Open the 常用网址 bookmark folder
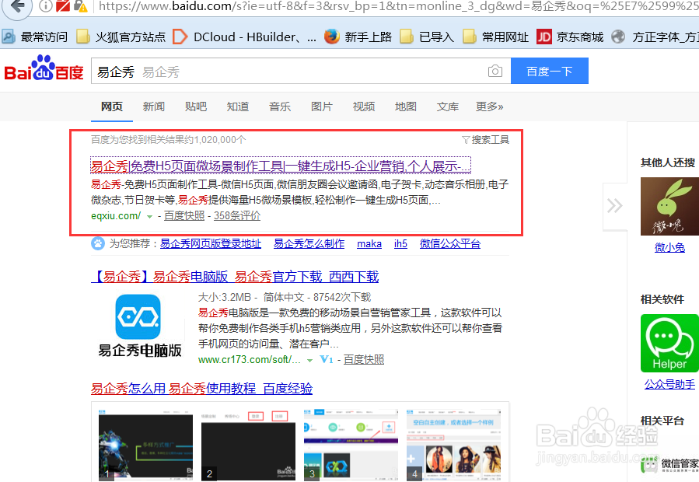Screen dimensions: 699x482 coord(495,37)
